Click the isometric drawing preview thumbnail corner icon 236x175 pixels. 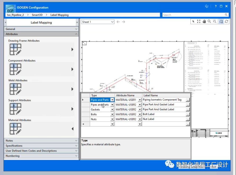84,43
